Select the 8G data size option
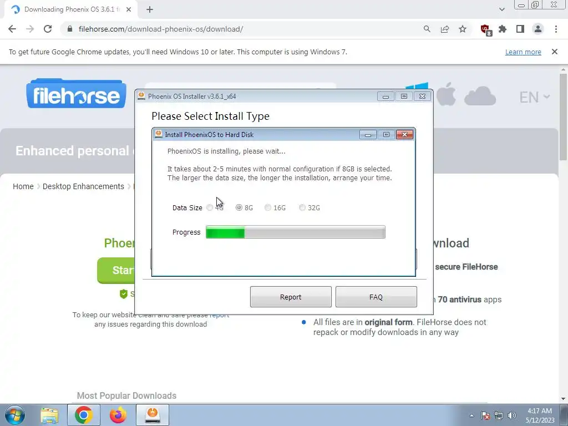 pos(244,207)
